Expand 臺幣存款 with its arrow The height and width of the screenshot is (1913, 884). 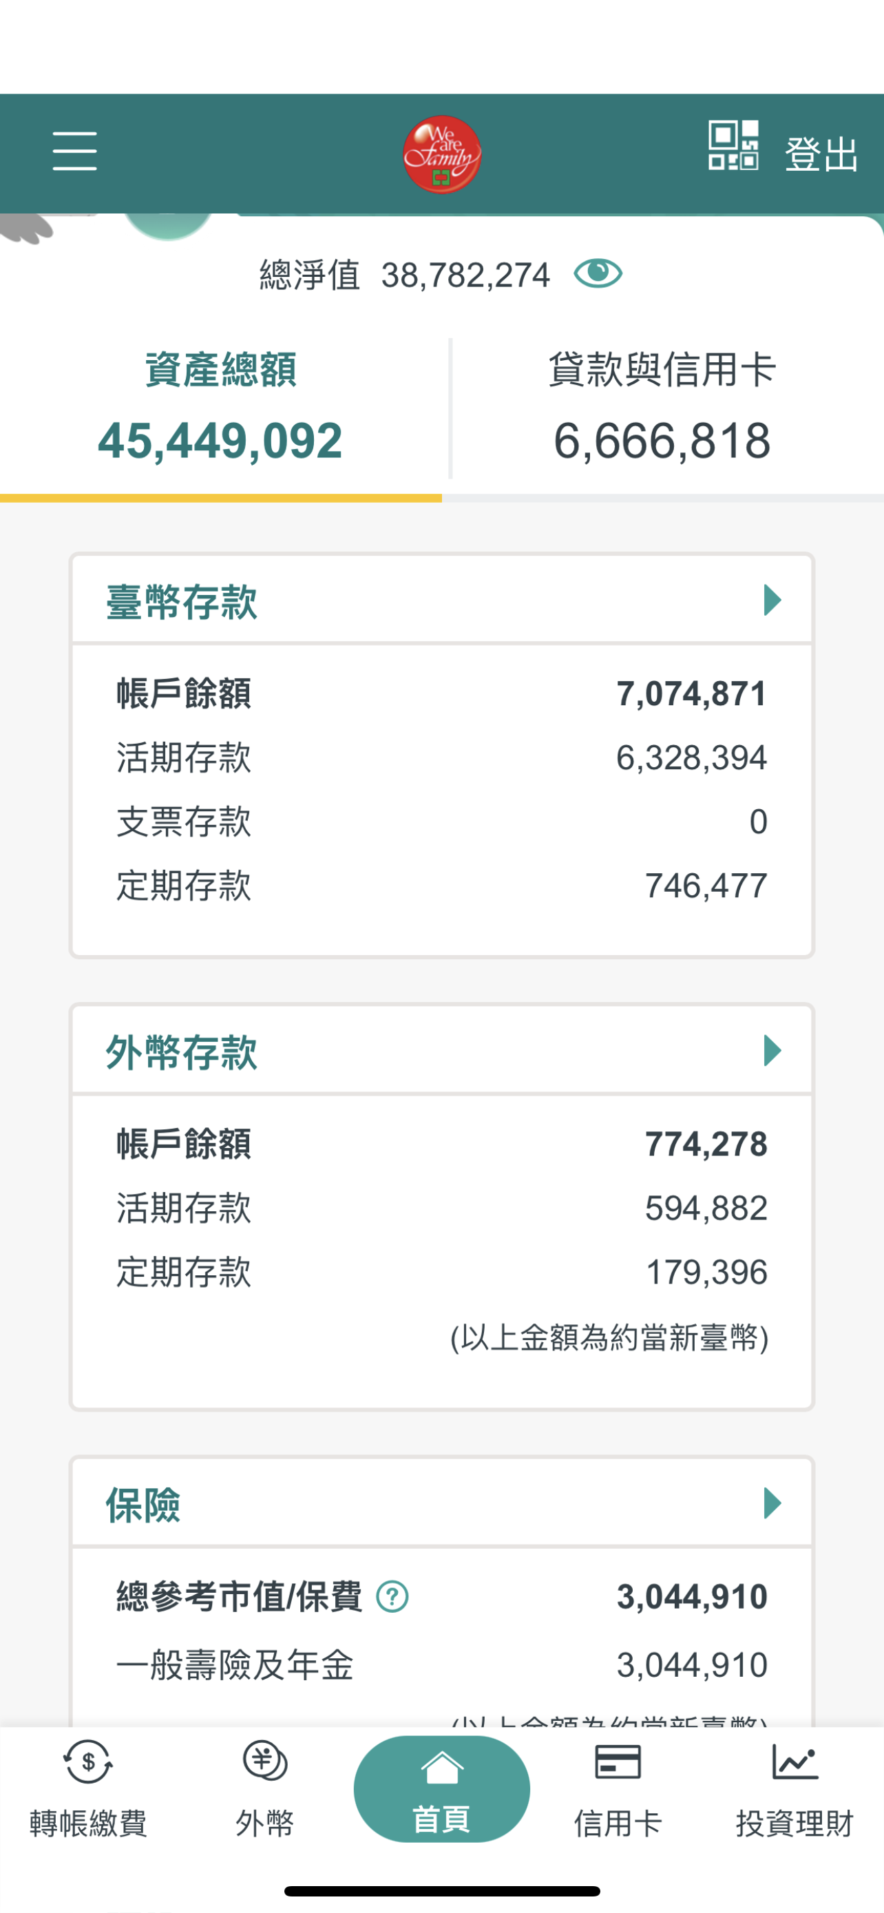(772, 600)
